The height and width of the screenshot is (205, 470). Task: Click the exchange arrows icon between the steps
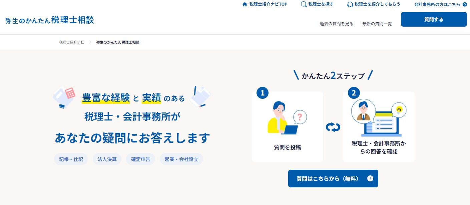coord(333,127)
